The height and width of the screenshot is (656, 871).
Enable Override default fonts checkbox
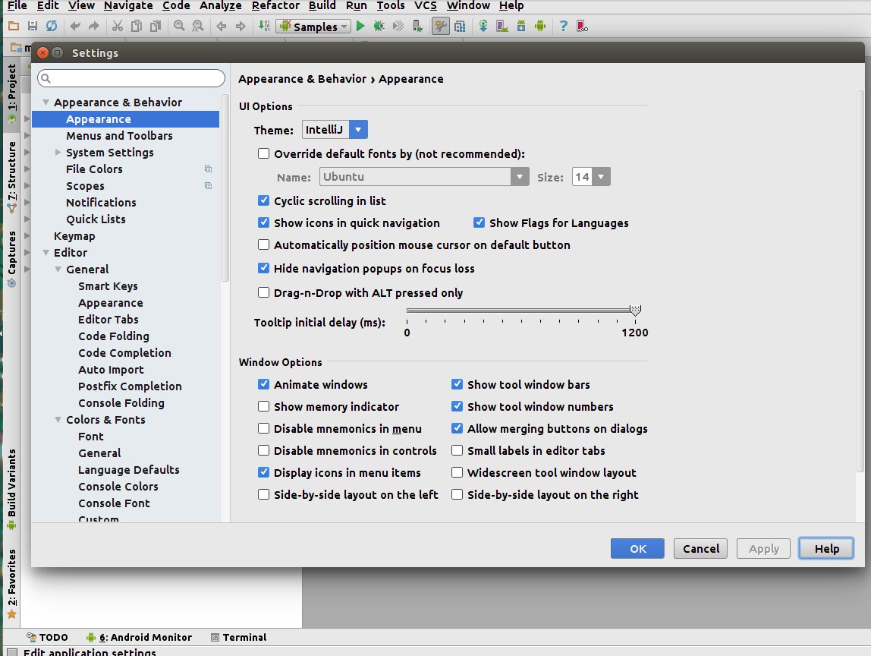(x=264, y=153)
